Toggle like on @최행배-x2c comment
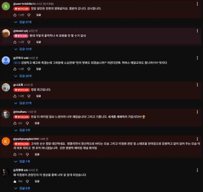The image size is (203, 192). tap(15, 181)
